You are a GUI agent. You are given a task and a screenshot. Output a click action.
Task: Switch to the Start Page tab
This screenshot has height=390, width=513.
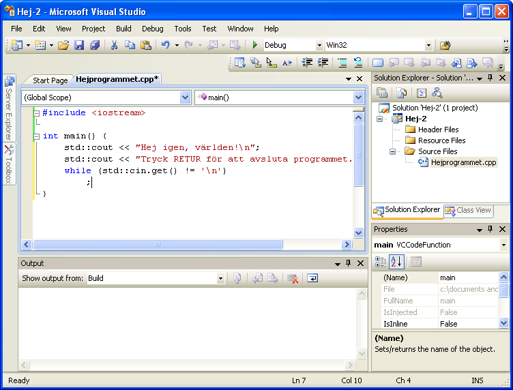coord(50,80)
